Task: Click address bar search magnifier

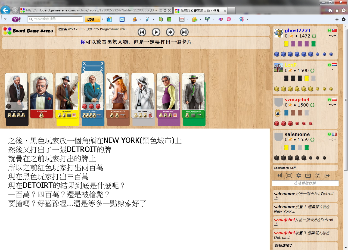Action: tap(152, 10)
